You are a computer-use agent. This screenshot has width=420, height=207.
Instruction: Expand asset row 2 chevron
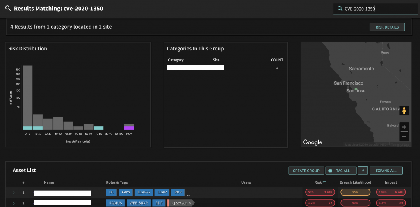point(14,203)
